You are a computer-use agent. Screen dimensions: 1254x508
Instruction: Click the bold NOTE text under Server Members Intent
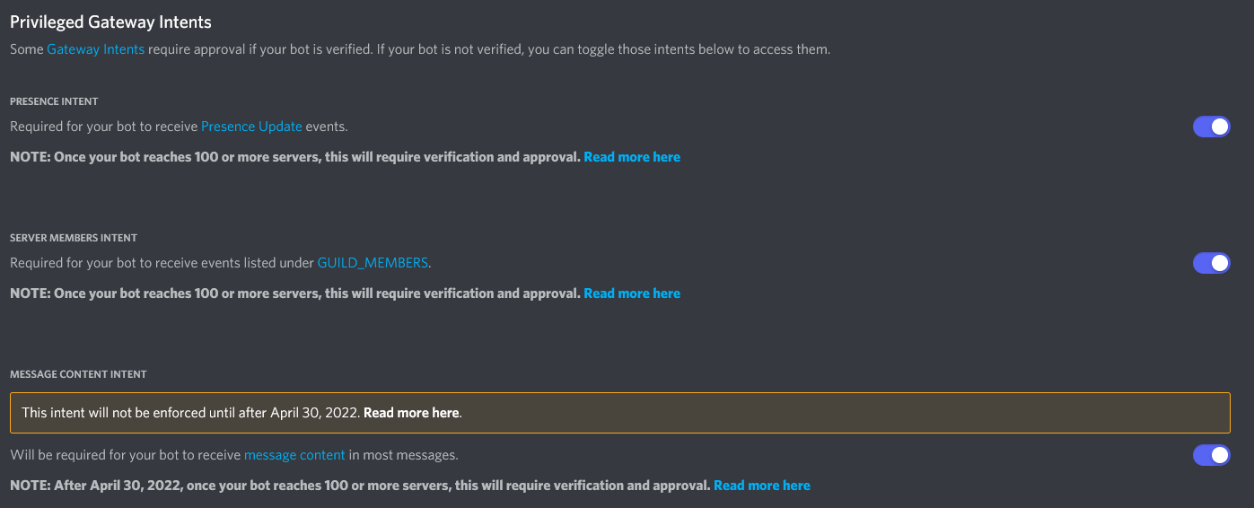[296, 293]
